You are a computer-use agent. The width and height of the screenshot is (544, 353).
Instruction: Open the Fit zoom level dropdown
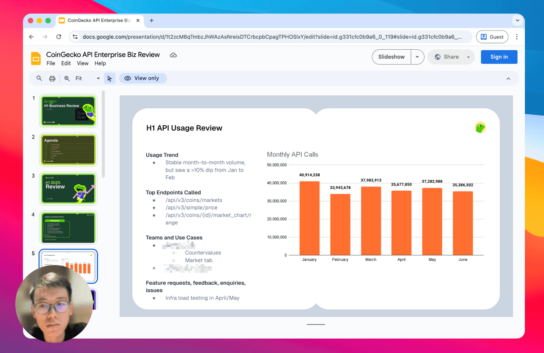click(x=98, y=78)
